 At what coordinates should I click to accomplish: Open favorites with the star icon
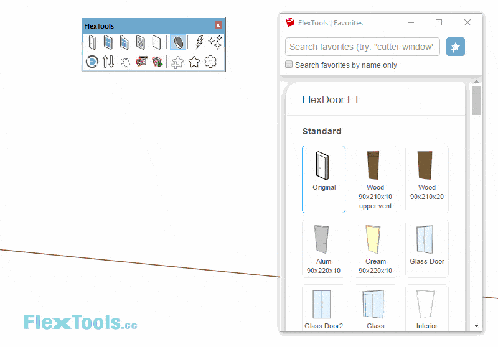click(x=194, y=62)
